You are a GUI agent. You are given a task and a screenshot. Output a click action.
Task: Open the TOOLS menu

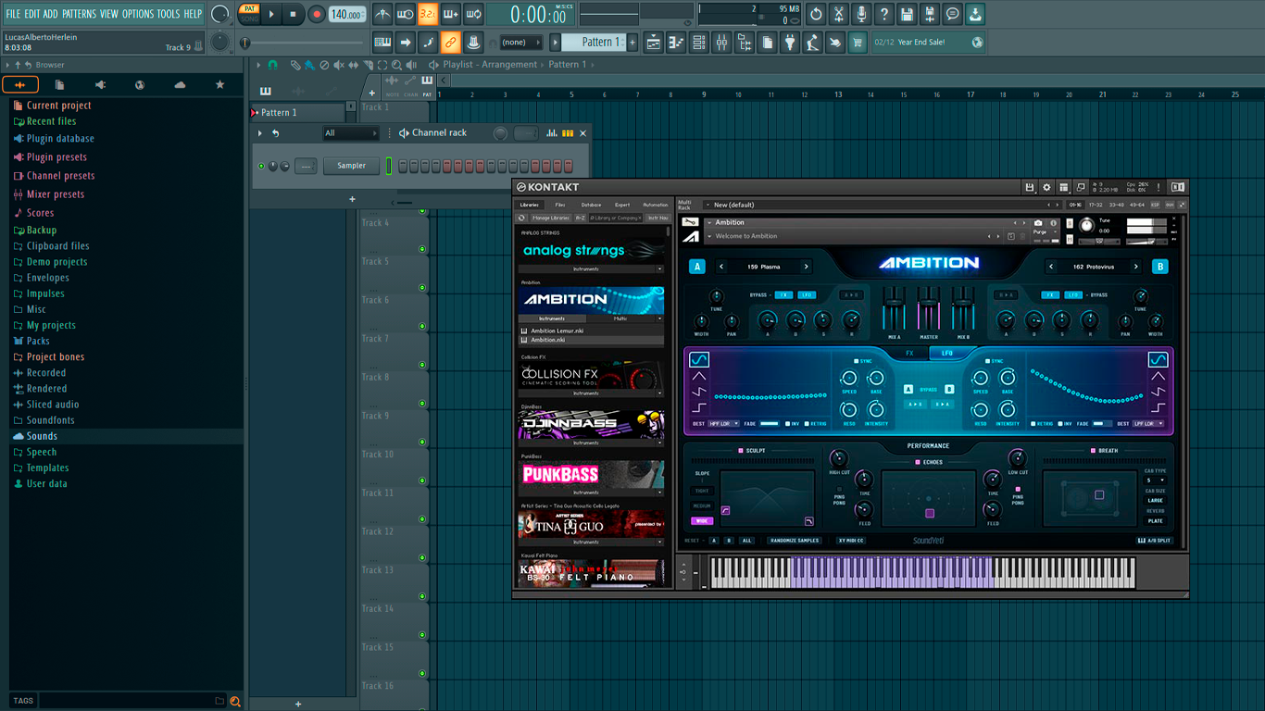(168, 14)
